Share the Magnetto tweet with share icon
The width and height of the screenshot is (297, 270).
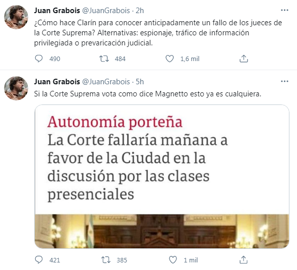pos(244,260)
